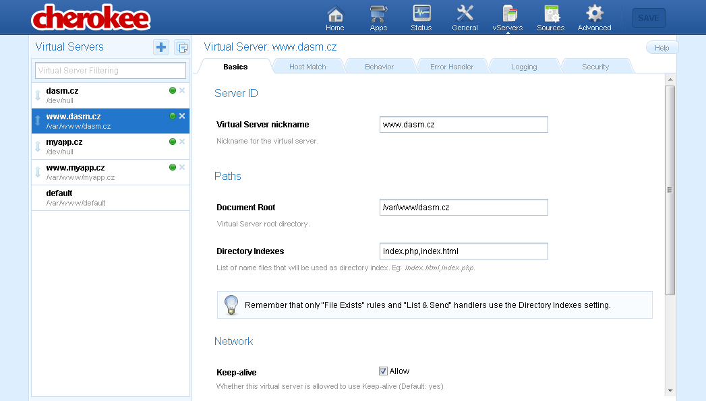Switch to the Behavior tab
The image size is (706, 401).
point(379,67)
